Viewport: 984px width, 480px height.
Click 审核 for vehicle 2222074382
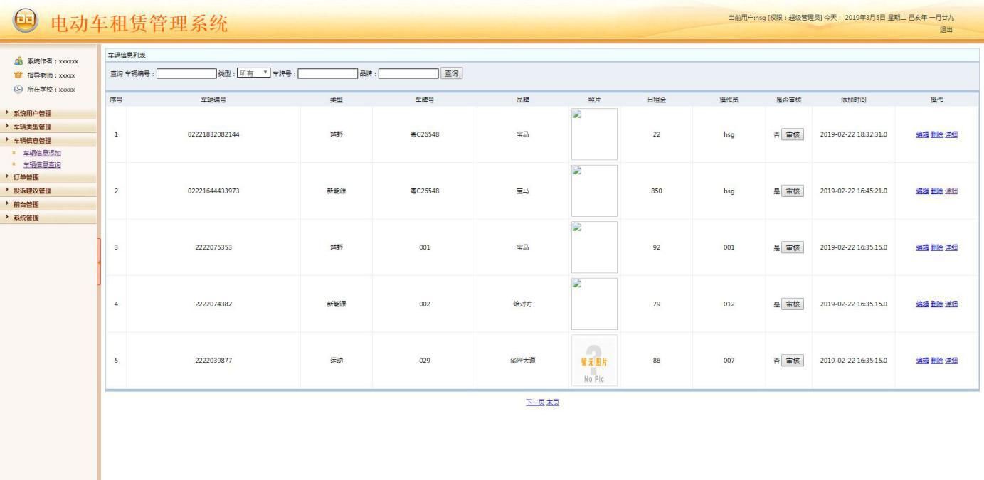[x=793, y=304]
